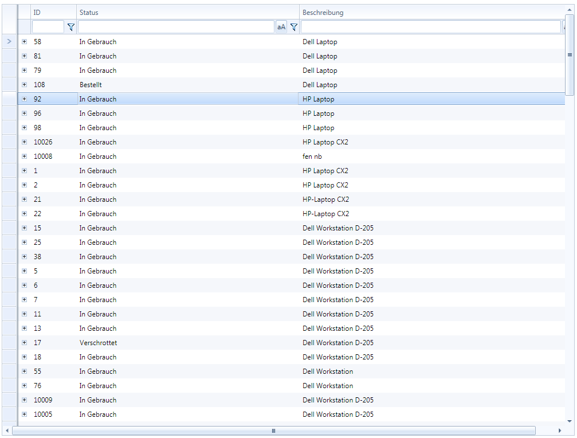Select the fen nb description cell
This screenshot has width=577, height=438.
(432, 157)
